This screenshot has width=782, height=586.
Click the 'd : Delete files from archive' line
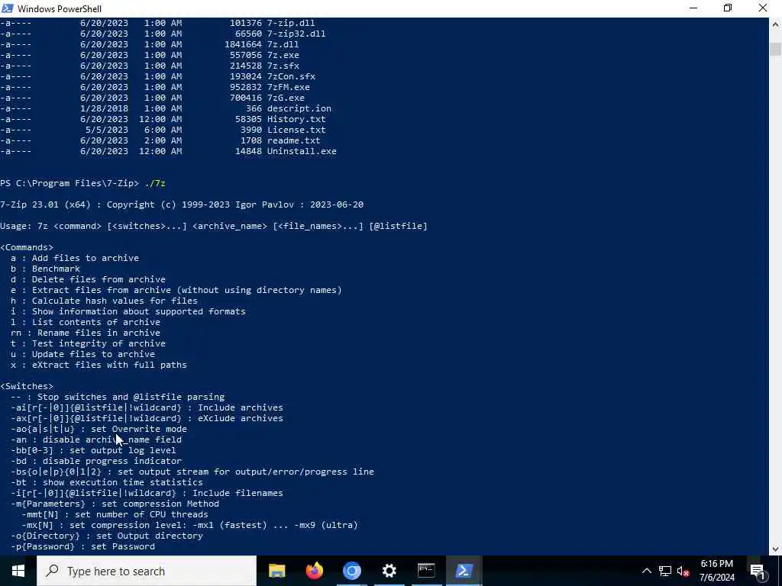click(89, 279)
